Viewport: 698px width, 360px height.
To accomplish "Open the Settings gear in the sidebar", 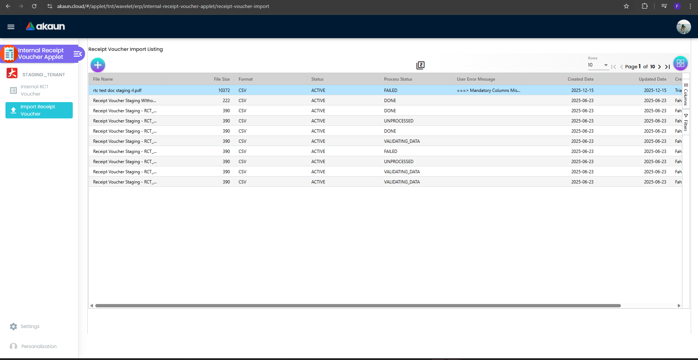I will coord(13,326).
